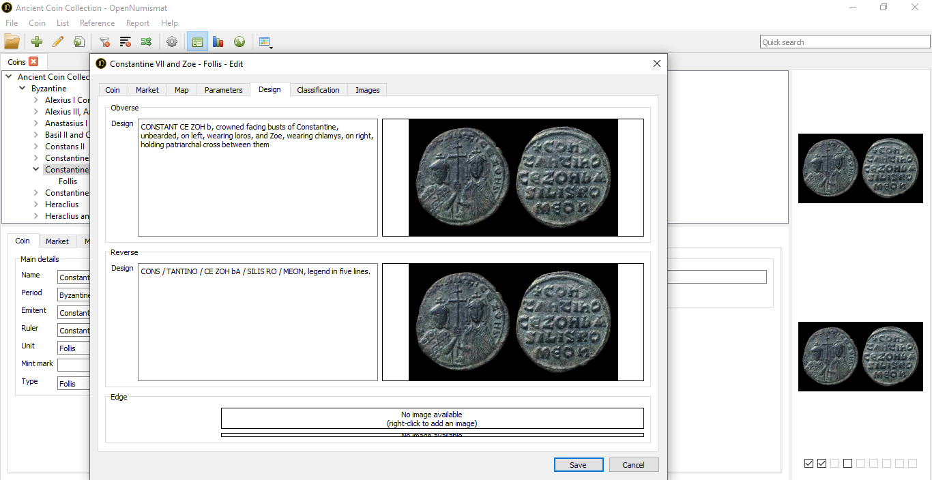Collapse the Ancient Coin Collection root node

(x=9, y=77)
